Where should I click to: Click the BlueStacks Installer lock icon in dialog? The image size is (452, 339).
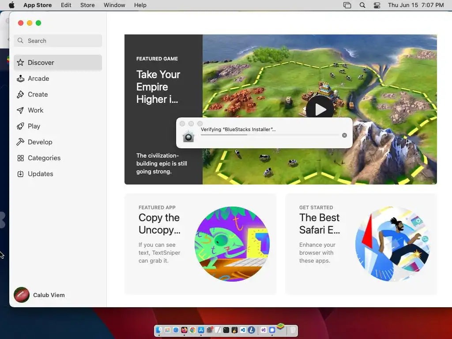[x=188, y=136]
